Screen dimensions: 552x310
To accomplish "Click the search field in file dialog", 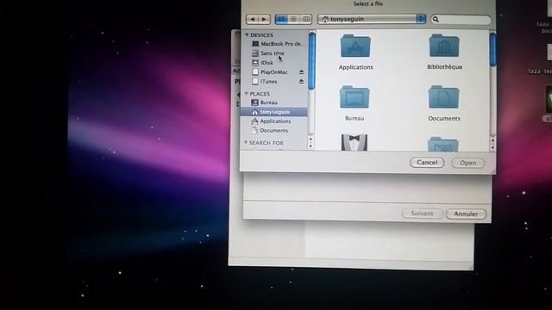I will (x=461, y=19).
